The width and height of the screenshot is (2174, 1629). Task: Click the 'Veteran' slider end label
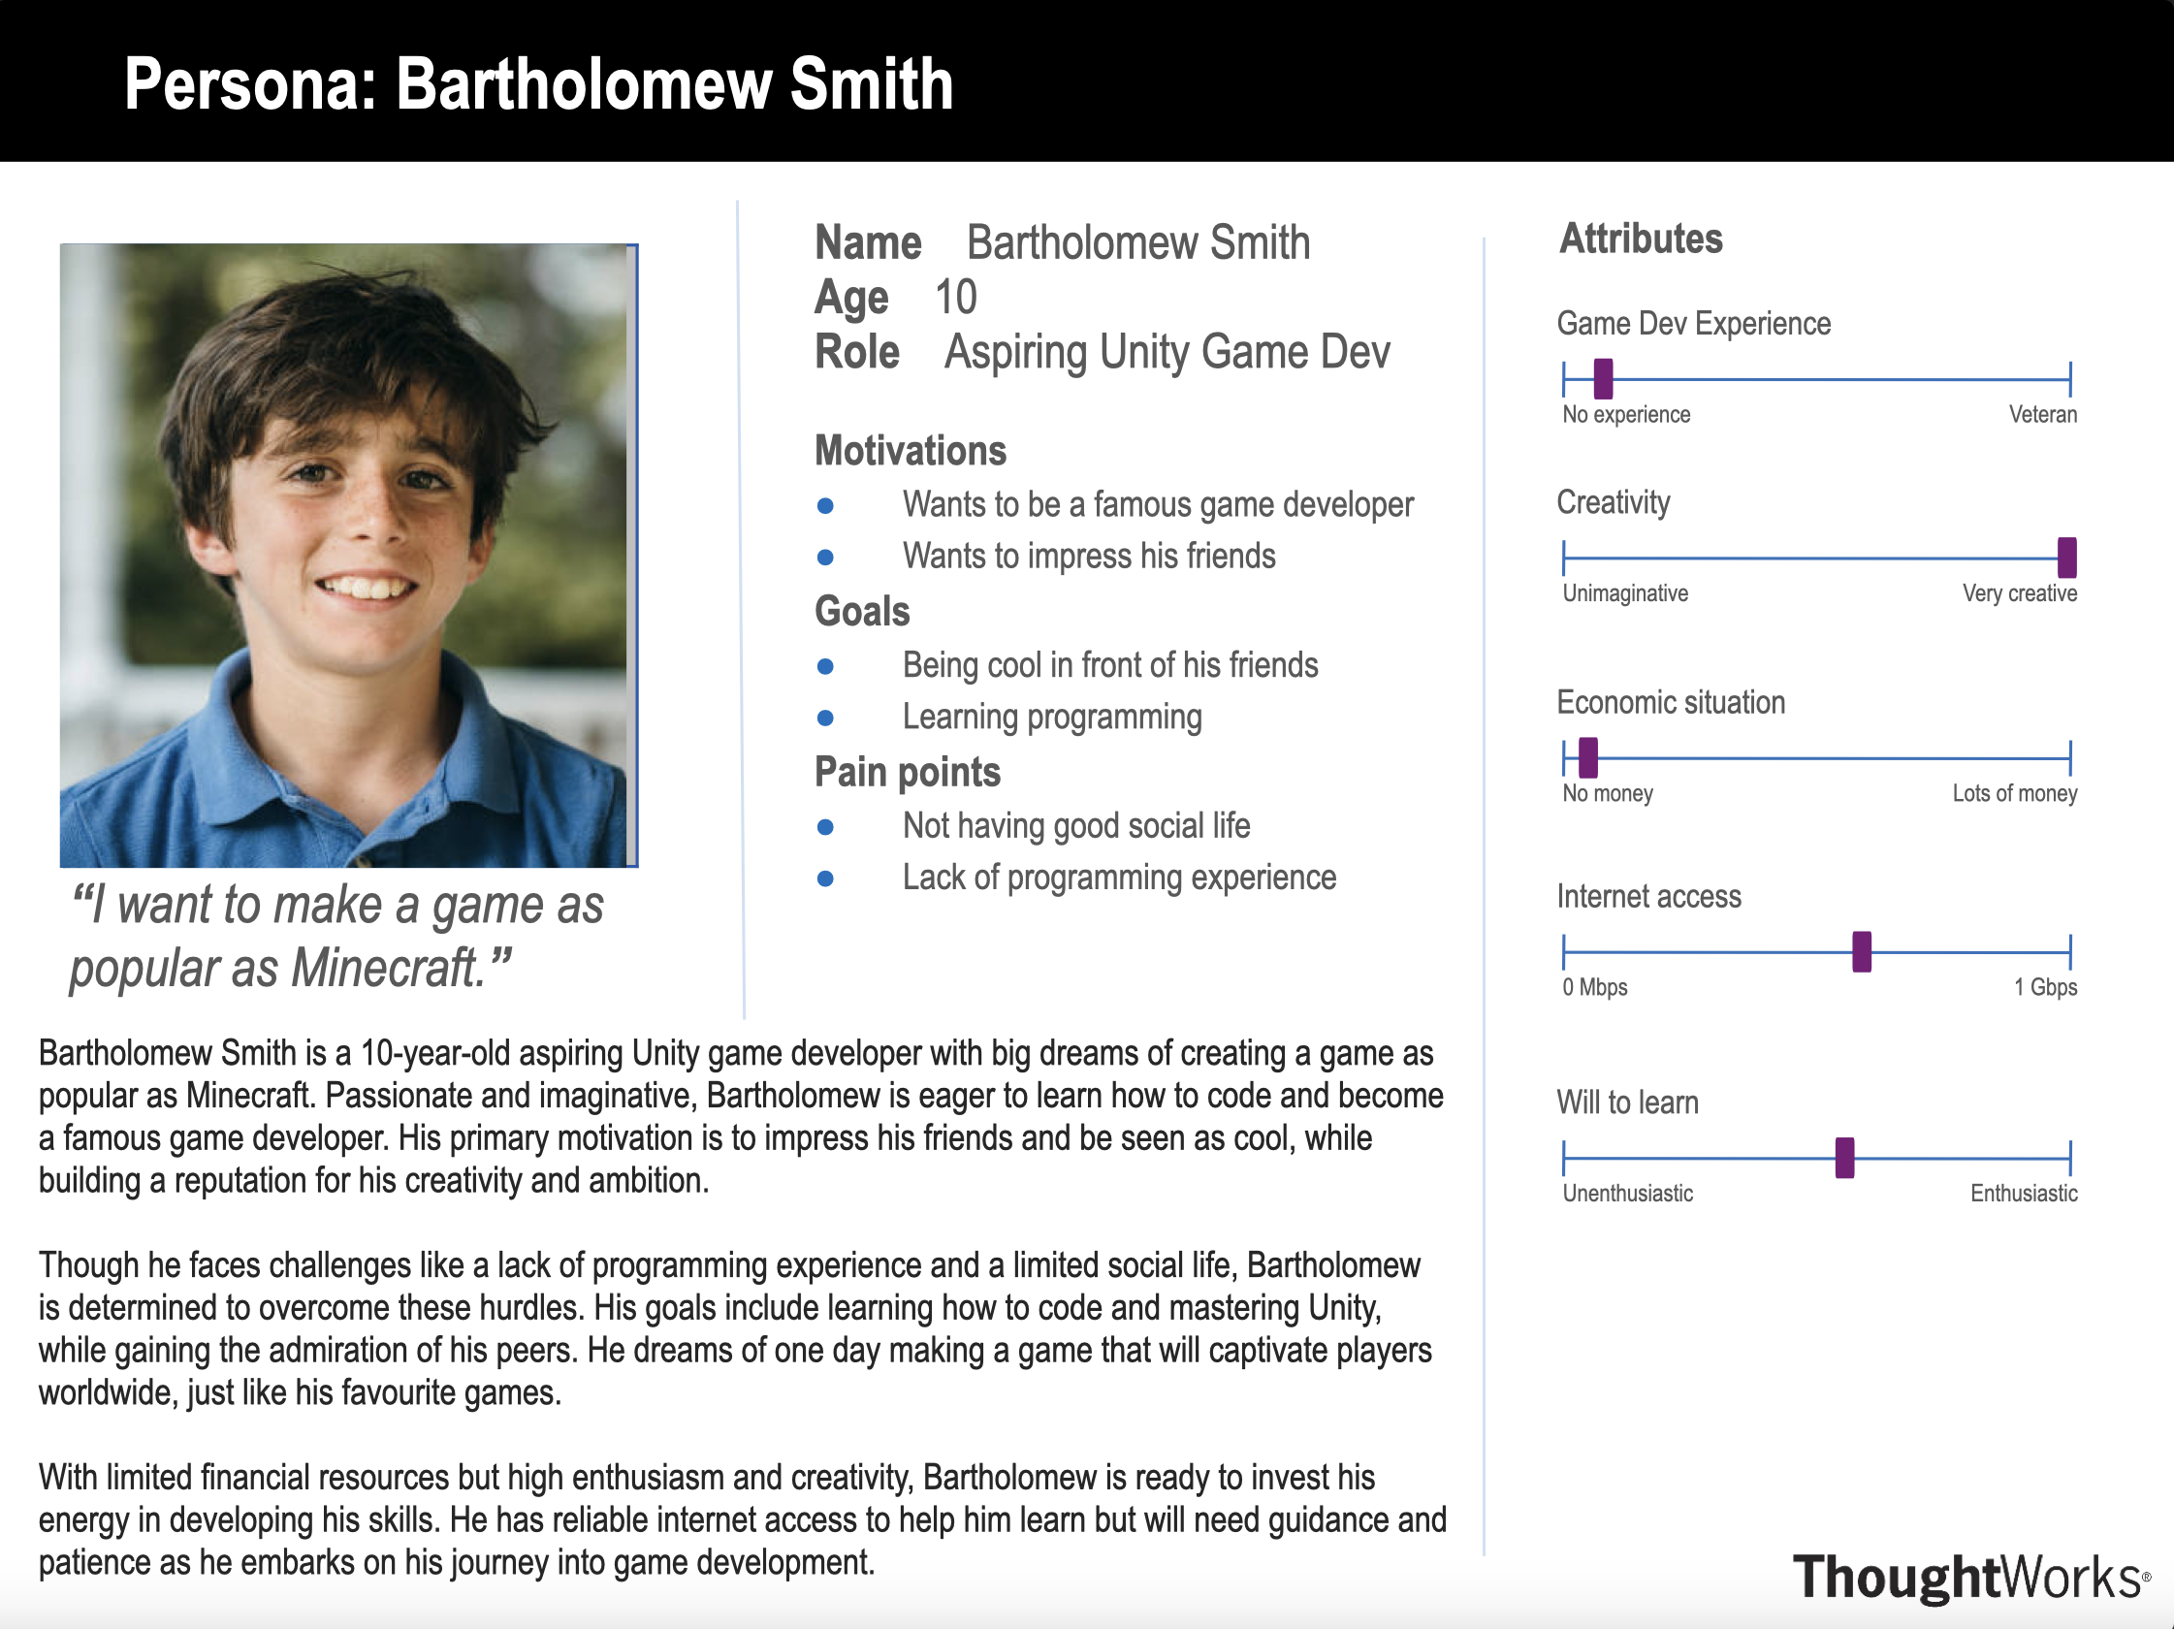pyautogui.click(x=2042, y=415)
